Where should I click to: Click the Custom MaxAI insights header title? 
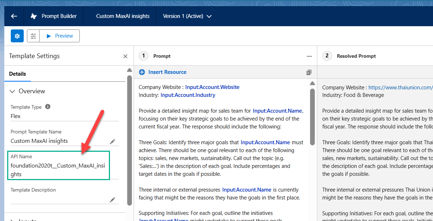click(x=123, y=16)
